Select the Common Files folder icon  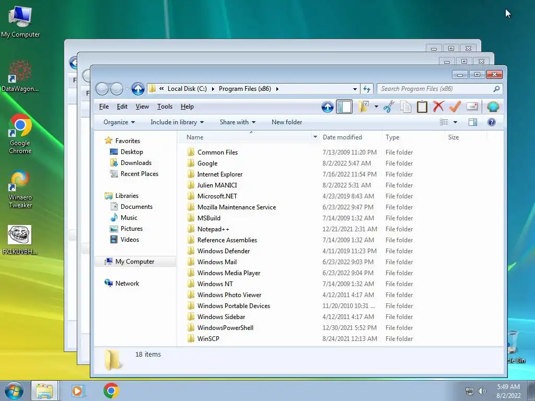pos(191,152)
